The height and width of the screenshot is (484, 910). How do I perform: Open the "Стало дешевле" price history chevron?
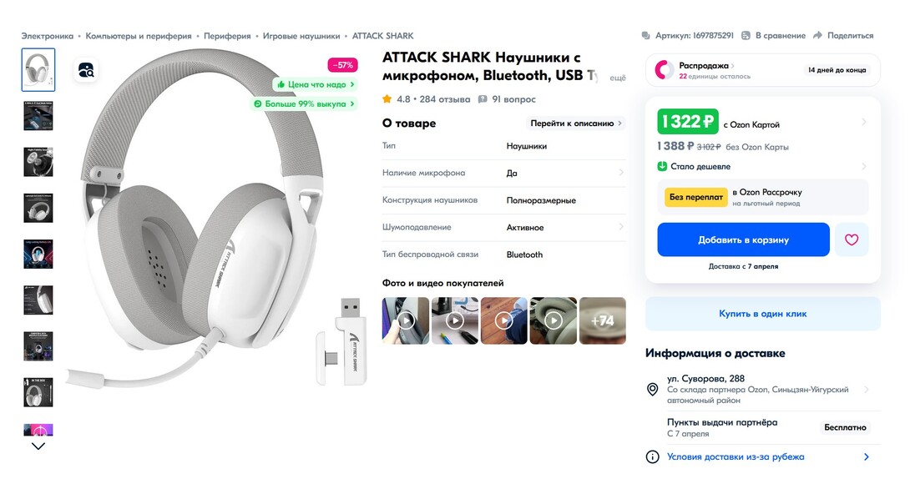(864, 166)
